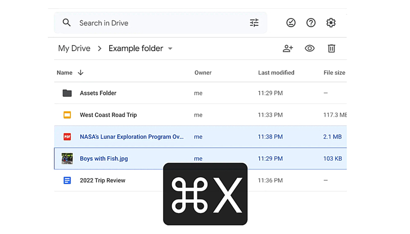Sort by the Name column header
This screenshot has width=410, height=234.
pyautogui.click(x=65, y=73)
